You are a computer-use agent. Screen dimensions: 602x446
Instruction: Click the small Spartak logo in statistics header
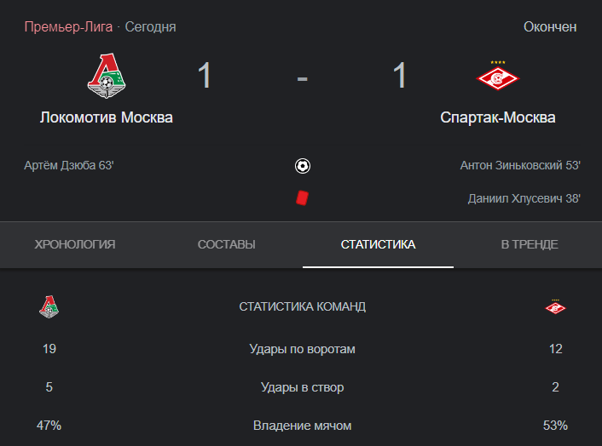coord(556,306)
